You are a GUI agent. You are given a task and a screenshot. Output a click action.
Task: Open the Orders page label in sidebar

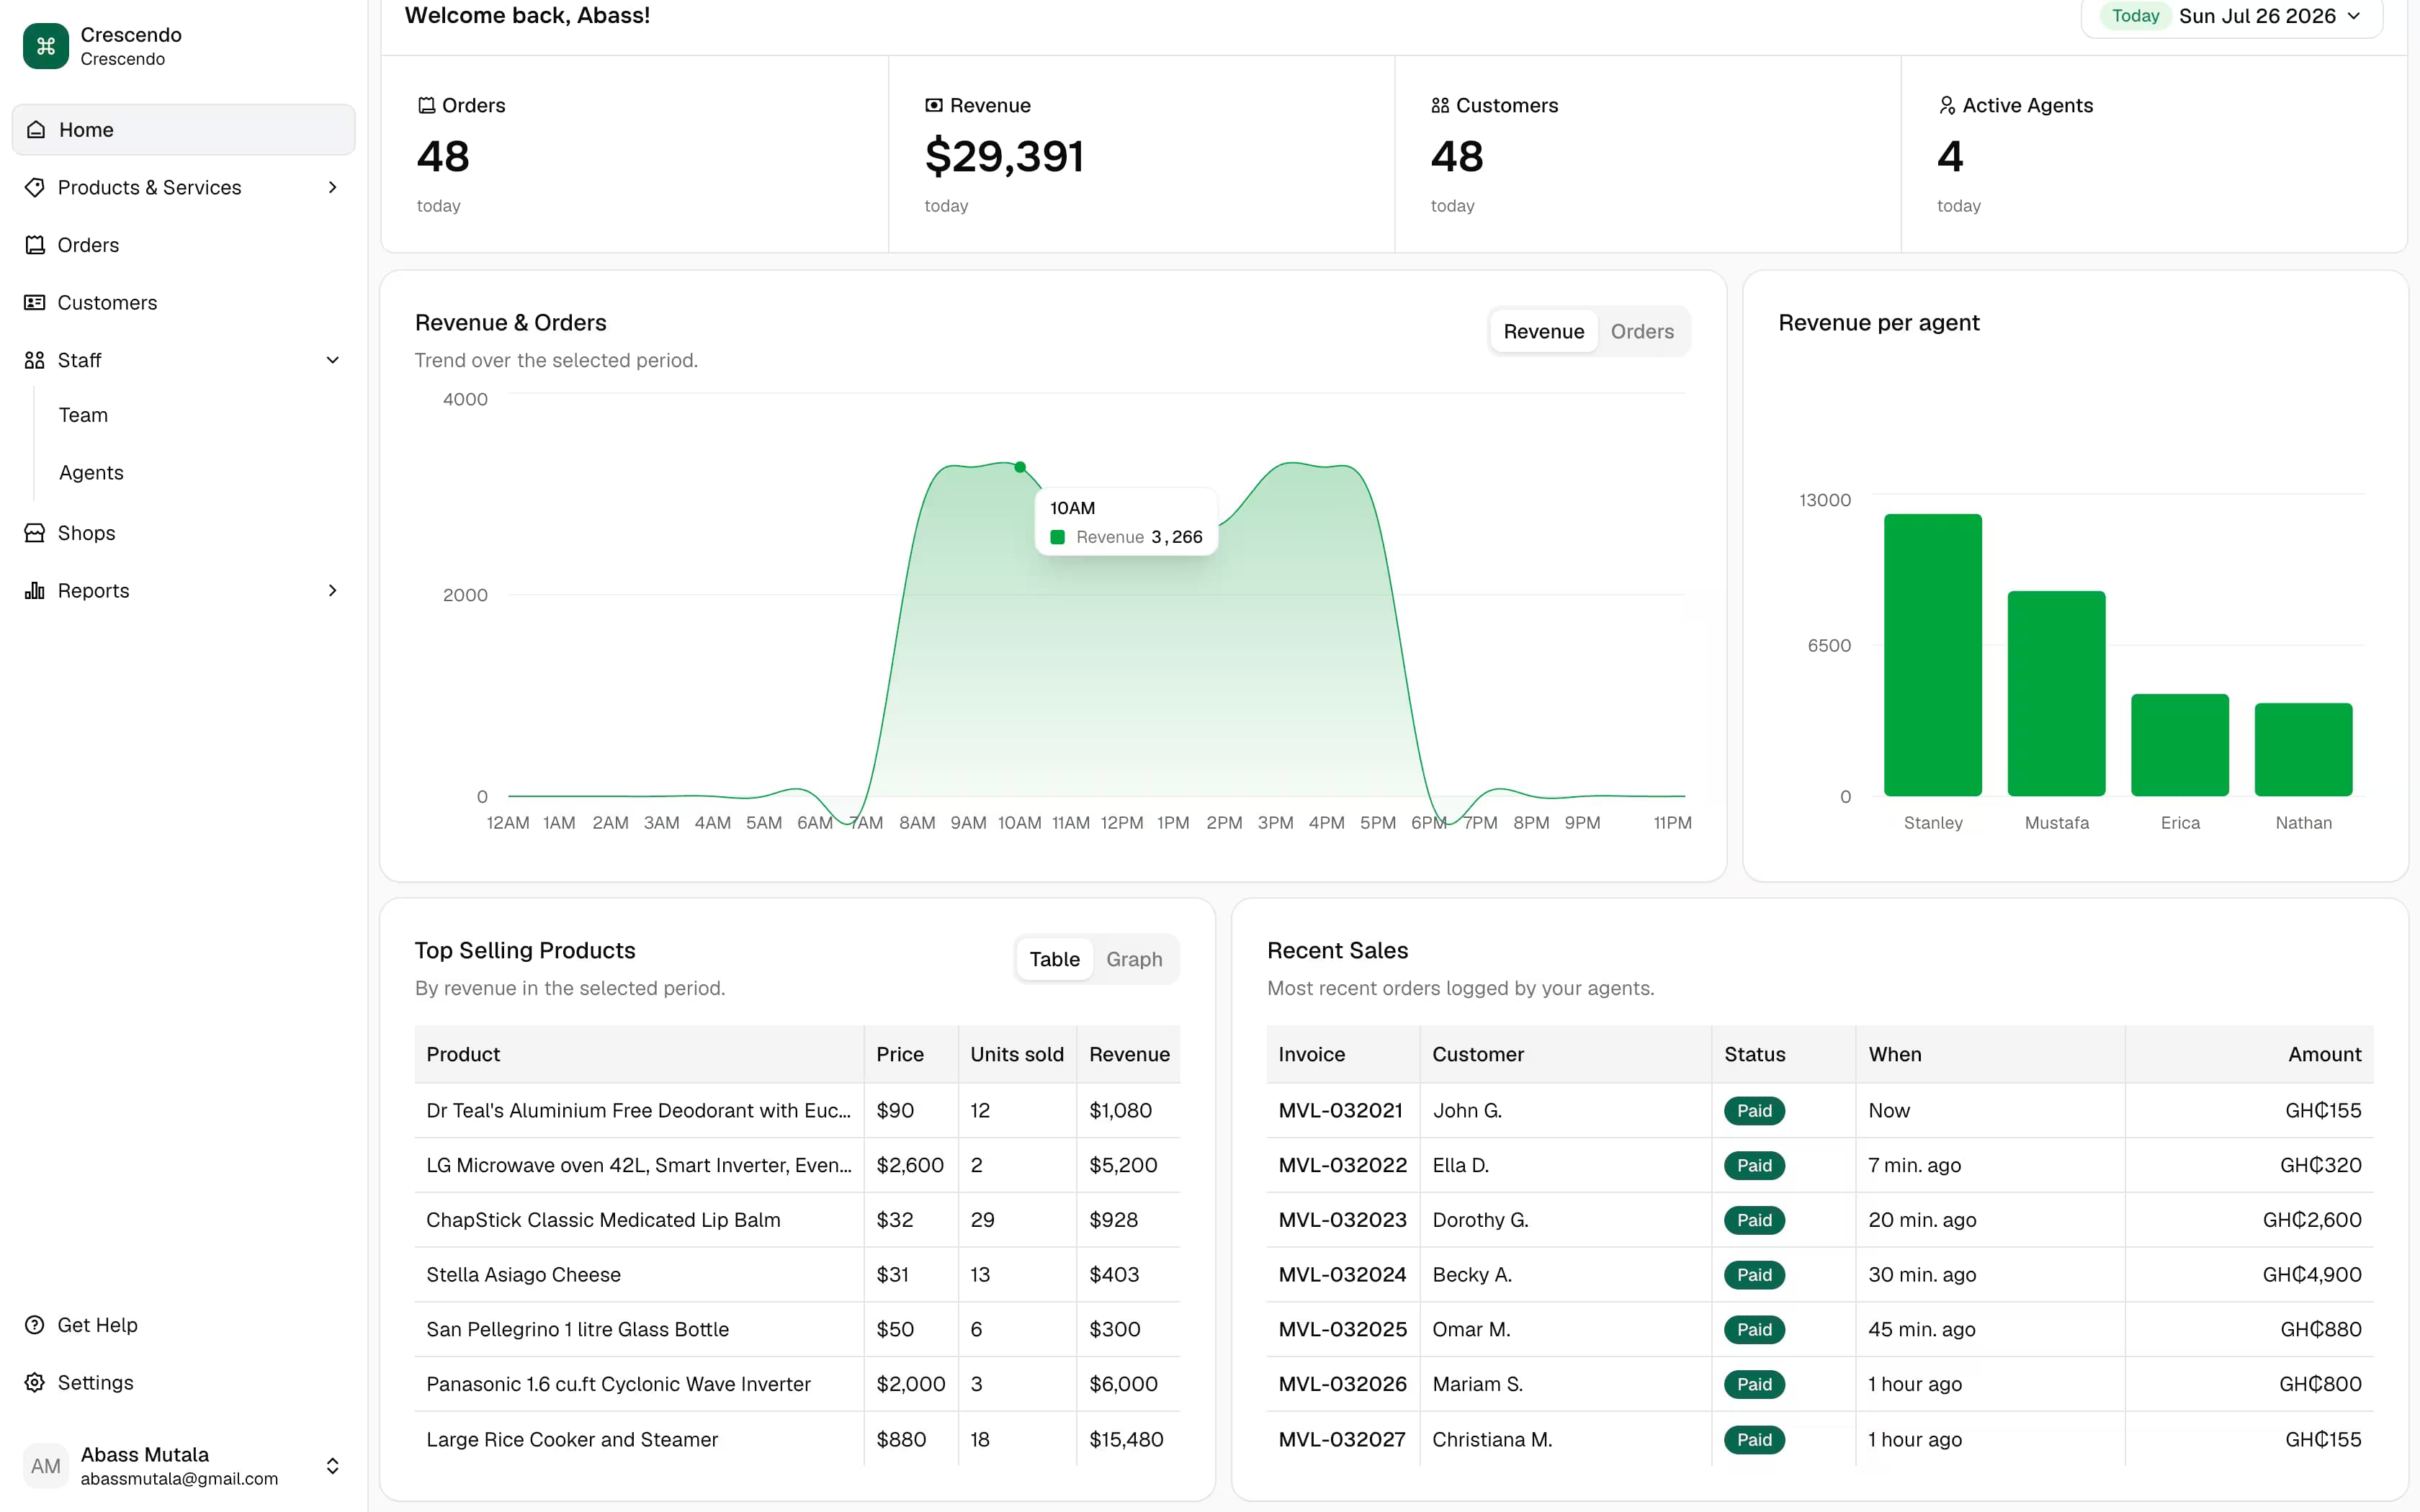click(88, 245)
